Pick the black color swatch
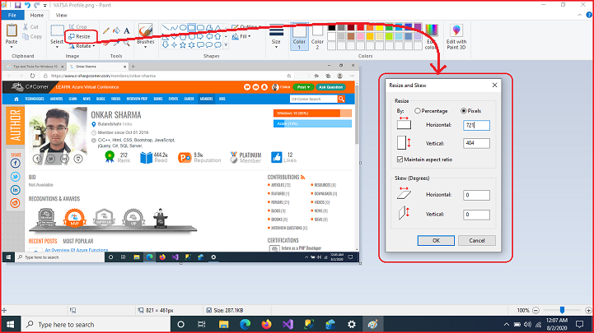 click(332, 28)
